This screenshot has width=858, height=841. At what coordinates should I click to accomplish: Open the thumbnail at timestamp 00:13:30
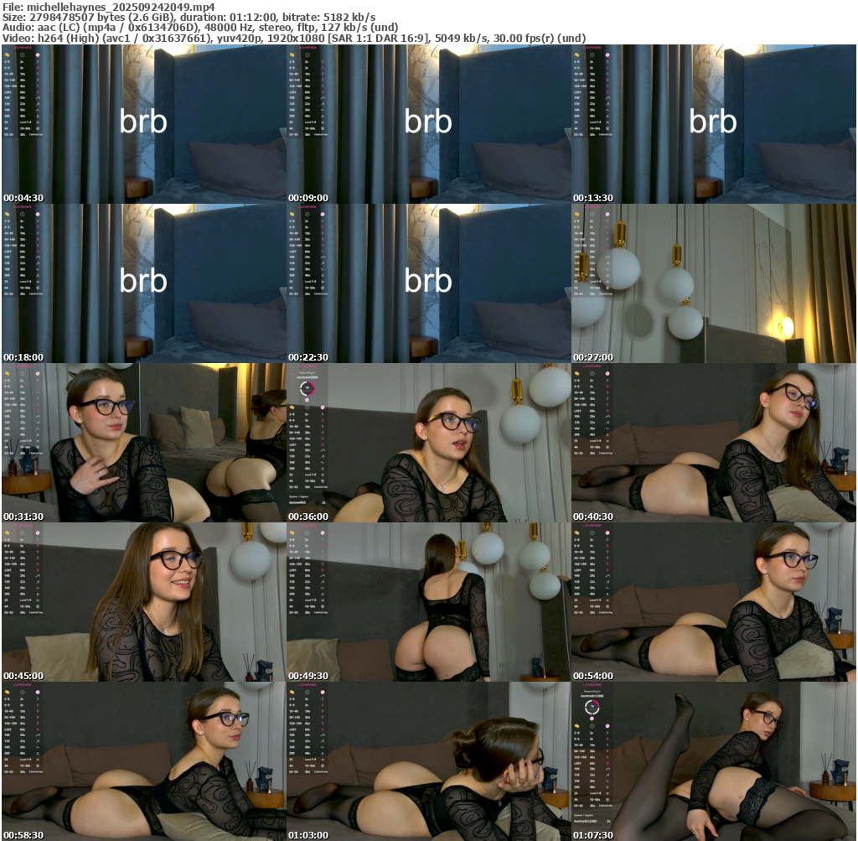coord(714,124)
